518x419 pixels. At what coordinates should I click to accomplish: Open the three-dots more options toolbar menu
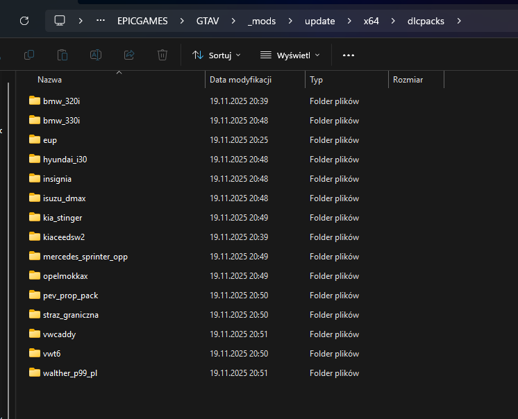coord(349,55)
